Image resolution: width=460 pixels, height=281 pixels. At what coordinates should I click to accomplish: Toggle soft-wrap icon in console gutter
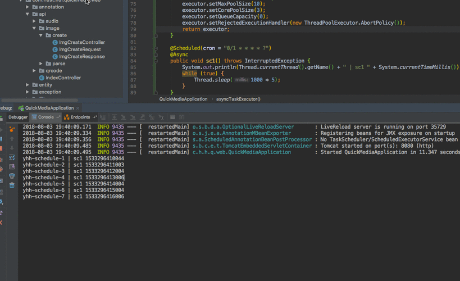[12, 157]
